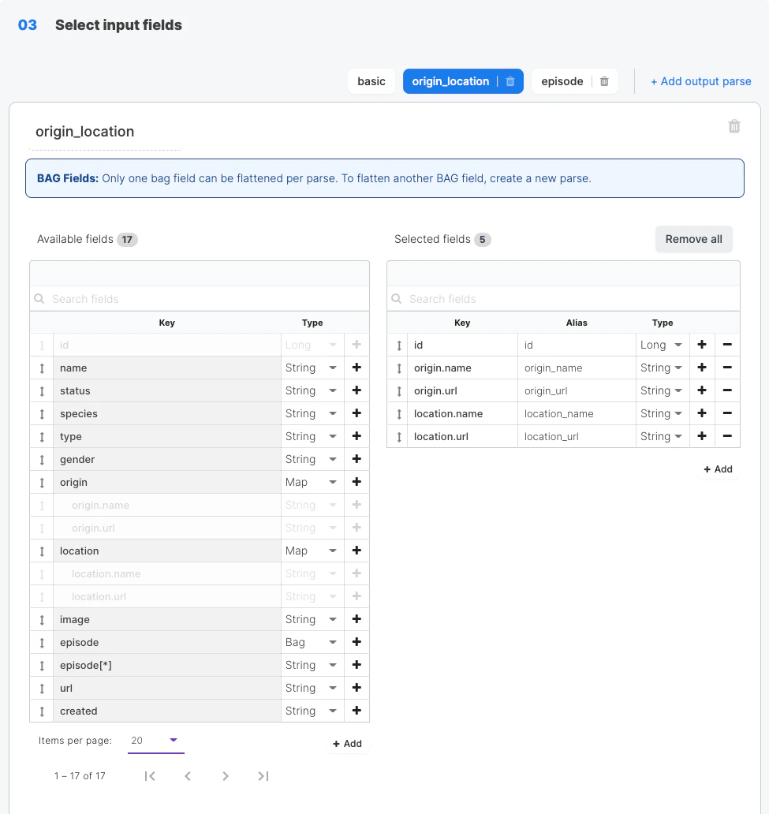Open Long type dropdown for selected id
The image size is (769, 814).
(662, 345)
